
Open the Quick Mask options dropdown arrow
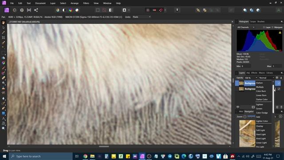(x=129, y=10)
